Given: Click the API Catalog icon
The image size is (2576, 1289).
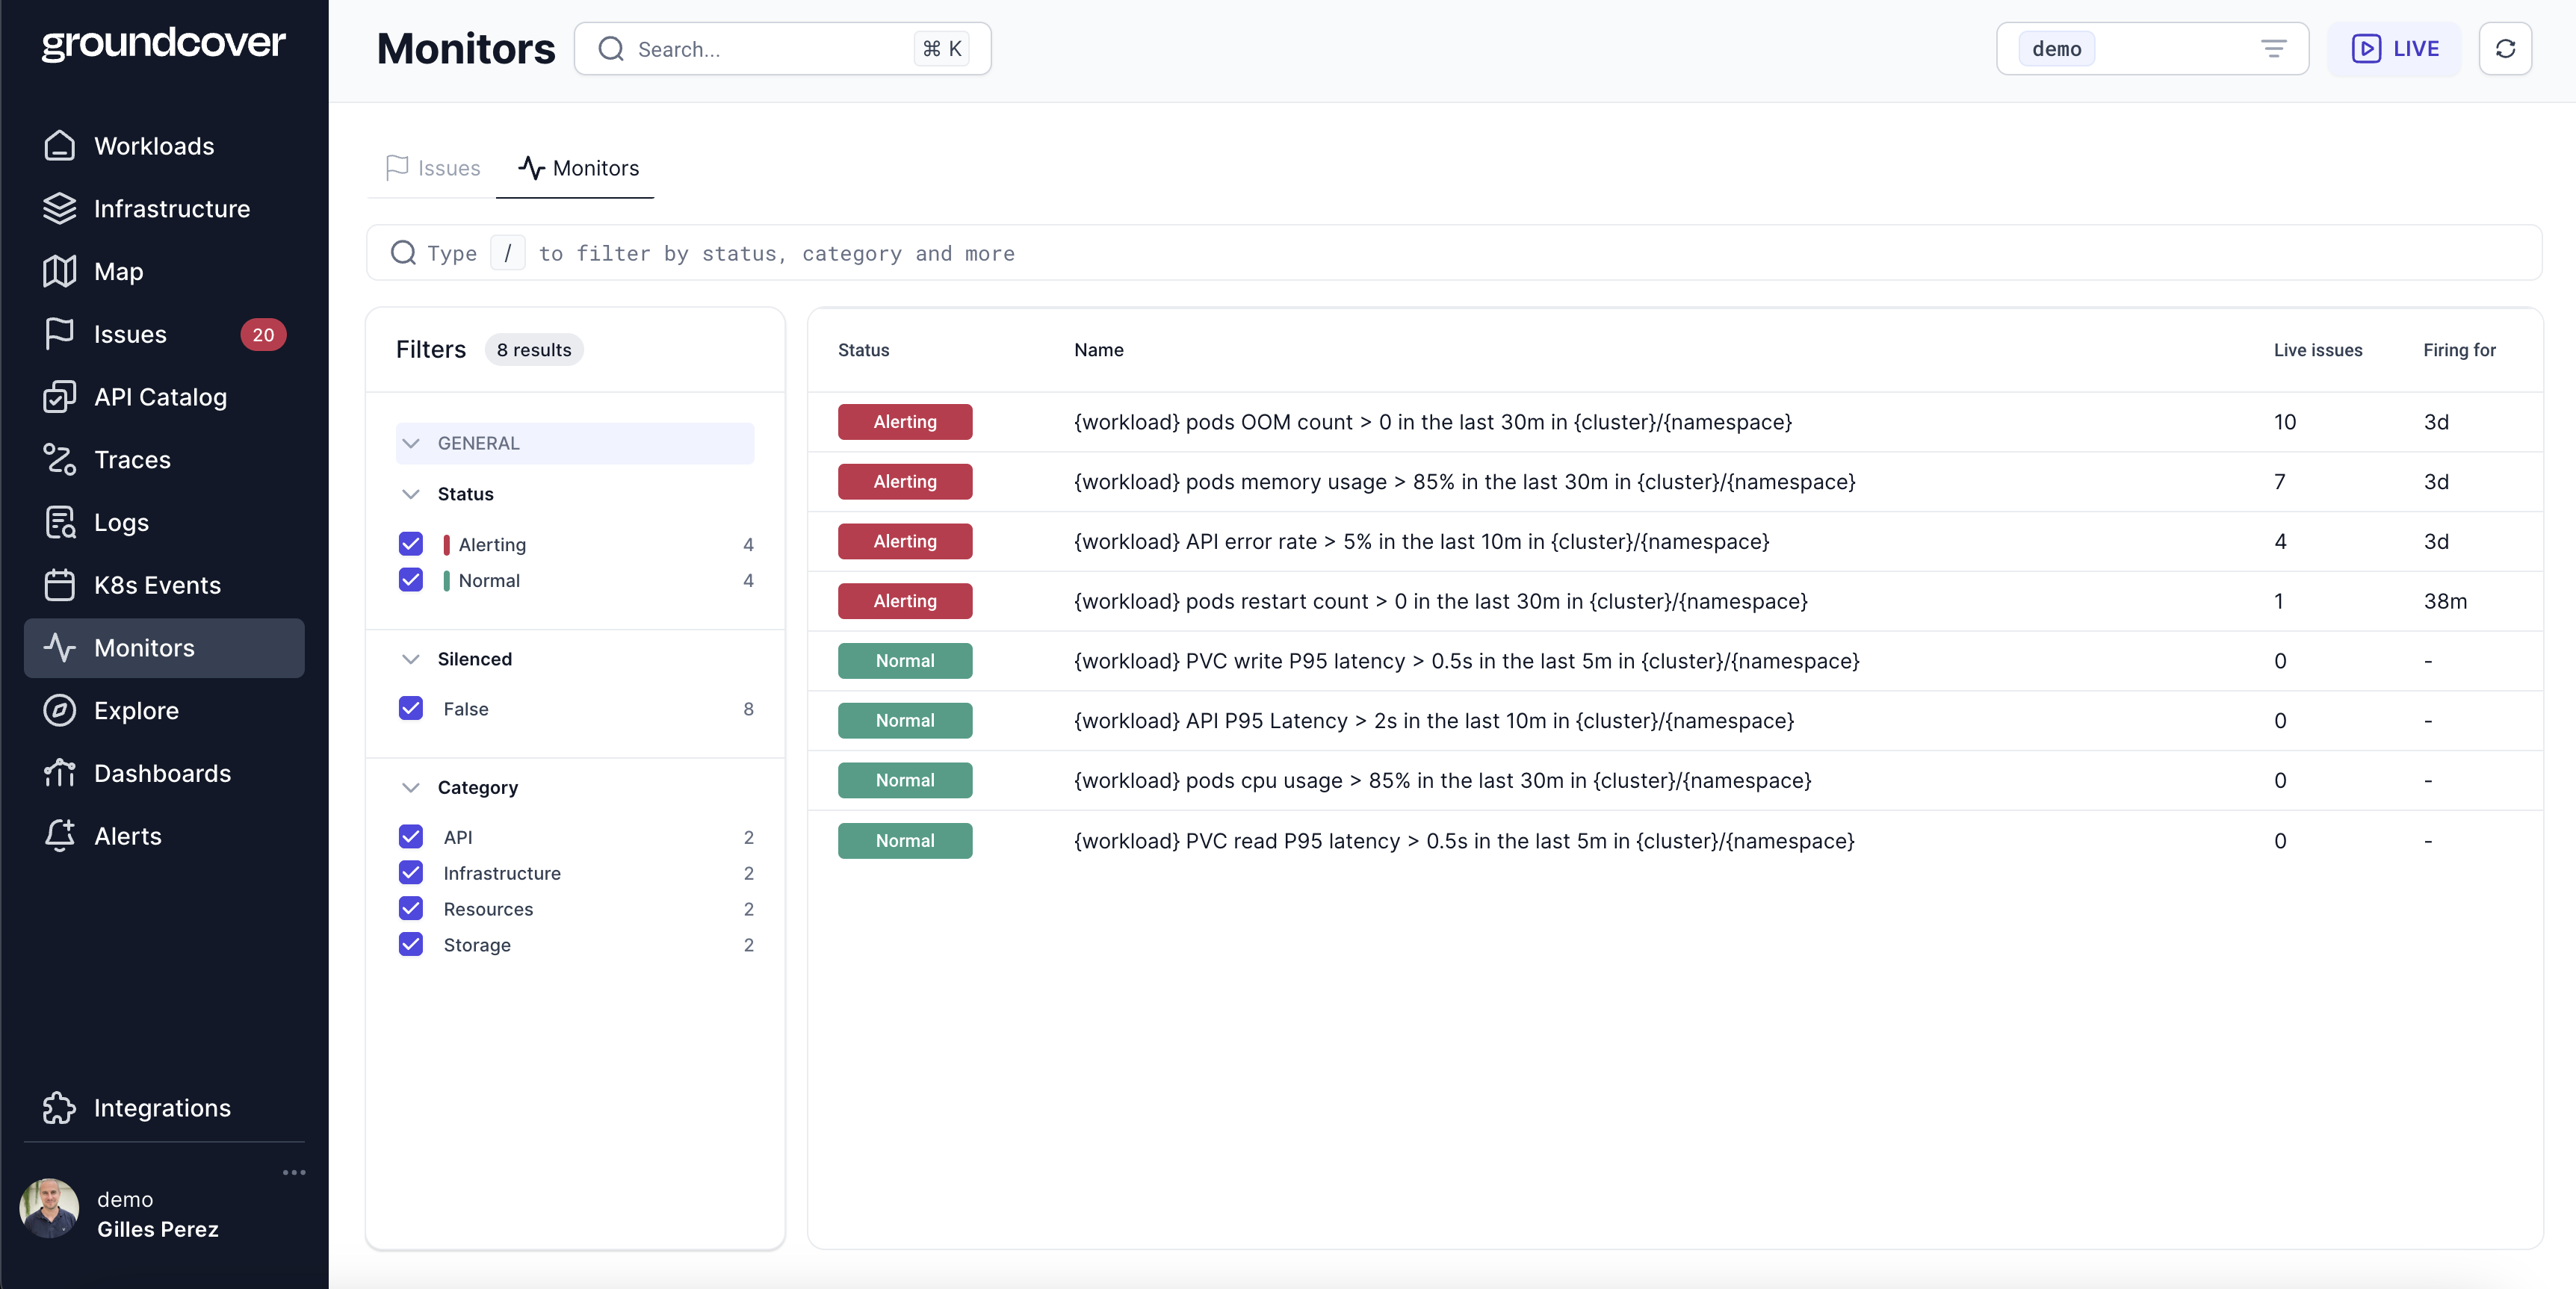Looking at the screenshot, I should point(59,397).
